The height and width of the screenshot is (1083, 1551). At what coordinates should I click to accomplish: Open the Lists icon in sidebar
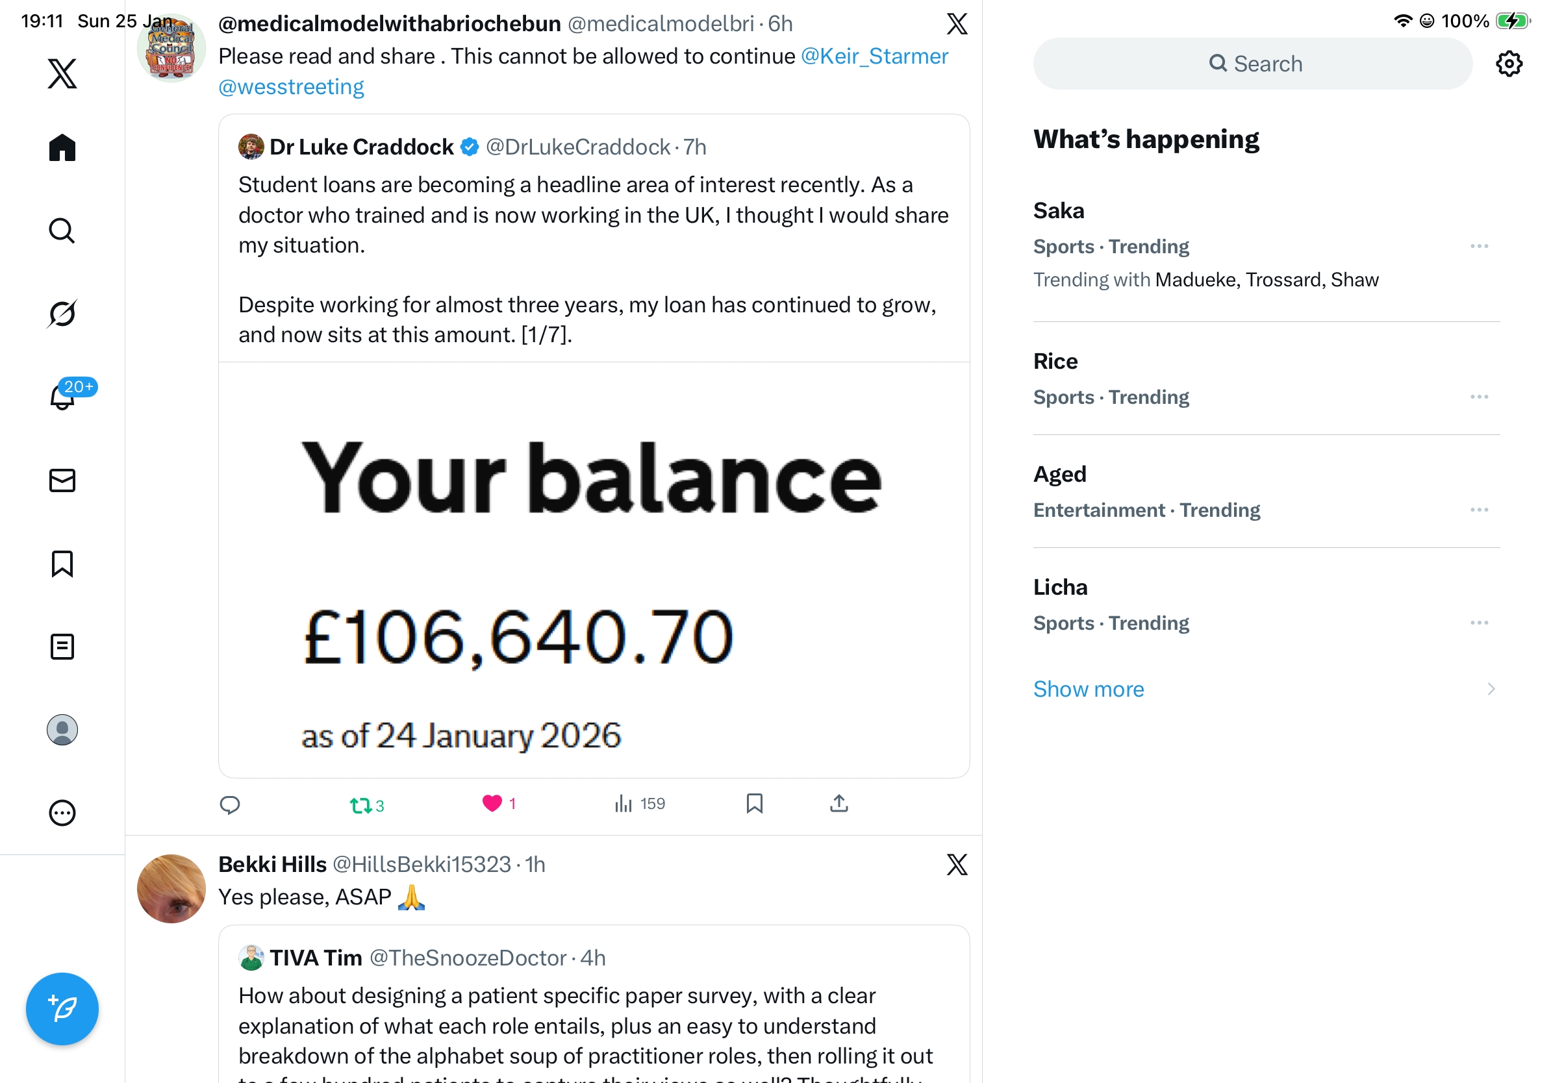62,646
